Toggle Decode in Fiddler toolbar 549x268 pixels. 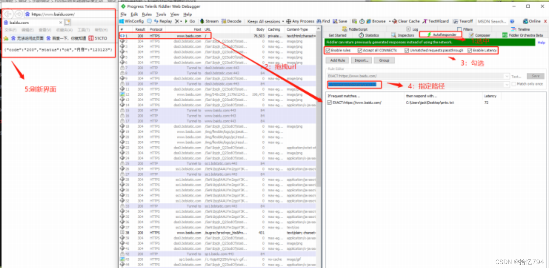pos(232,21)
